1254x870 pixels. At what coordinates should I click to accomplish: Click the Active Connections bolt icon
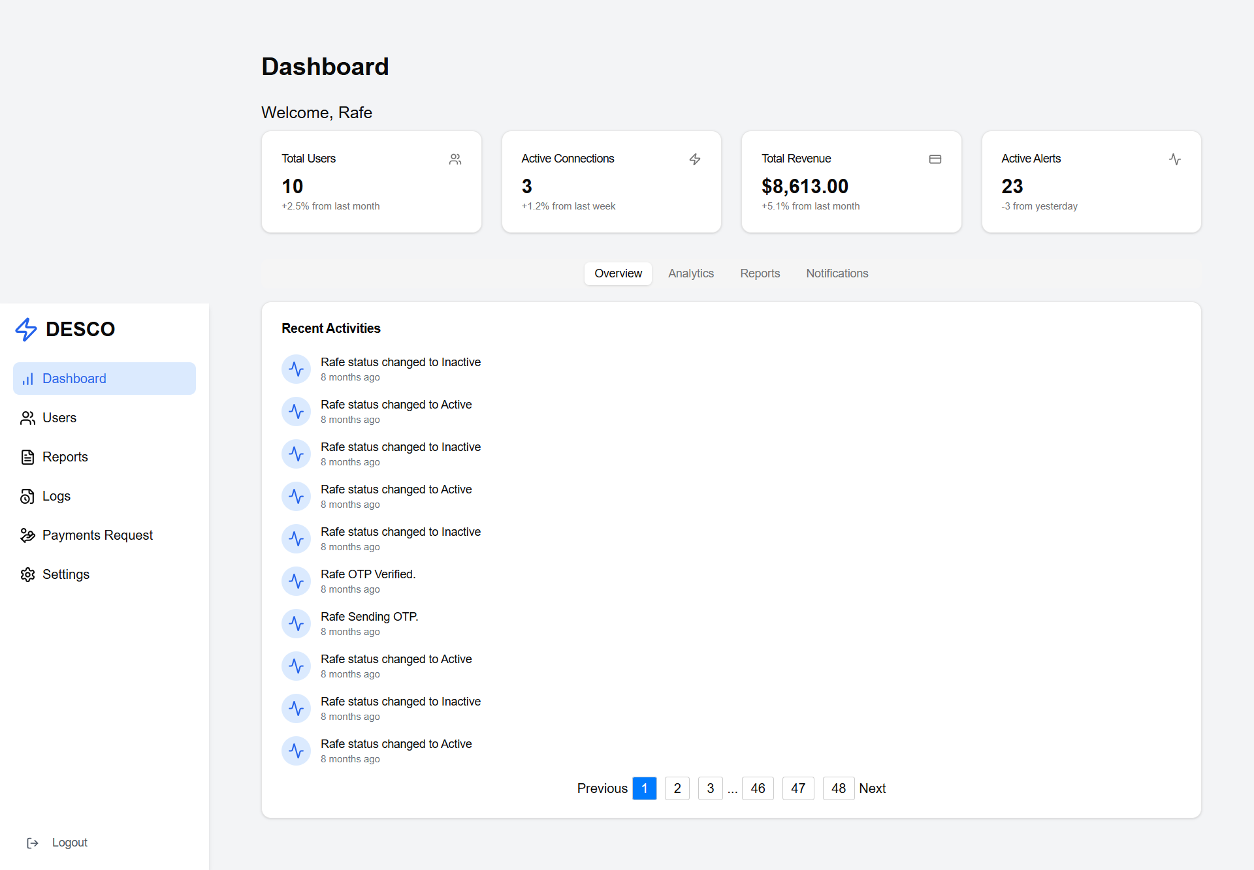tap(695, 159)
